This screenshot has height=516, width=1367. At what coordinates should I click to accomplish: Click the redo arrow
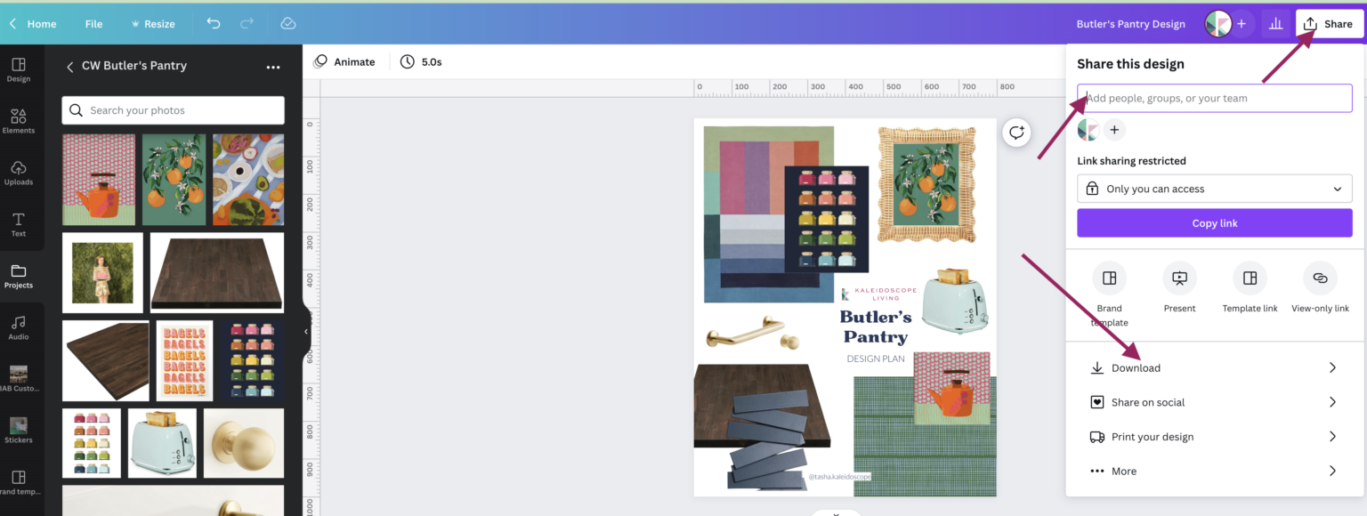(247, 24)
